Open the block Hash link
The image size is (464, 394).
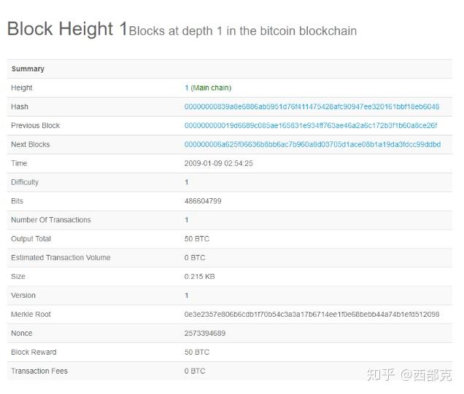click(312, 107)
